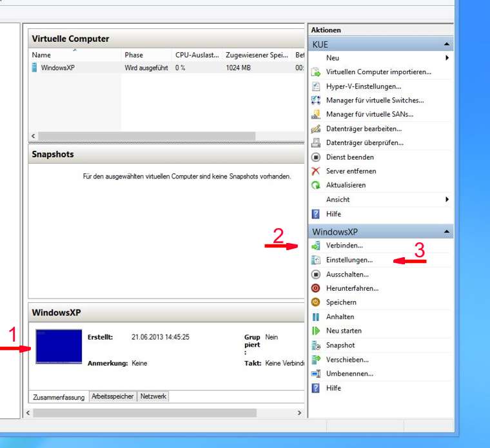Switch to the Netzwerk tab
This screenshot has height=448, width=490.
pyautogui.click(x=153, y=396)
